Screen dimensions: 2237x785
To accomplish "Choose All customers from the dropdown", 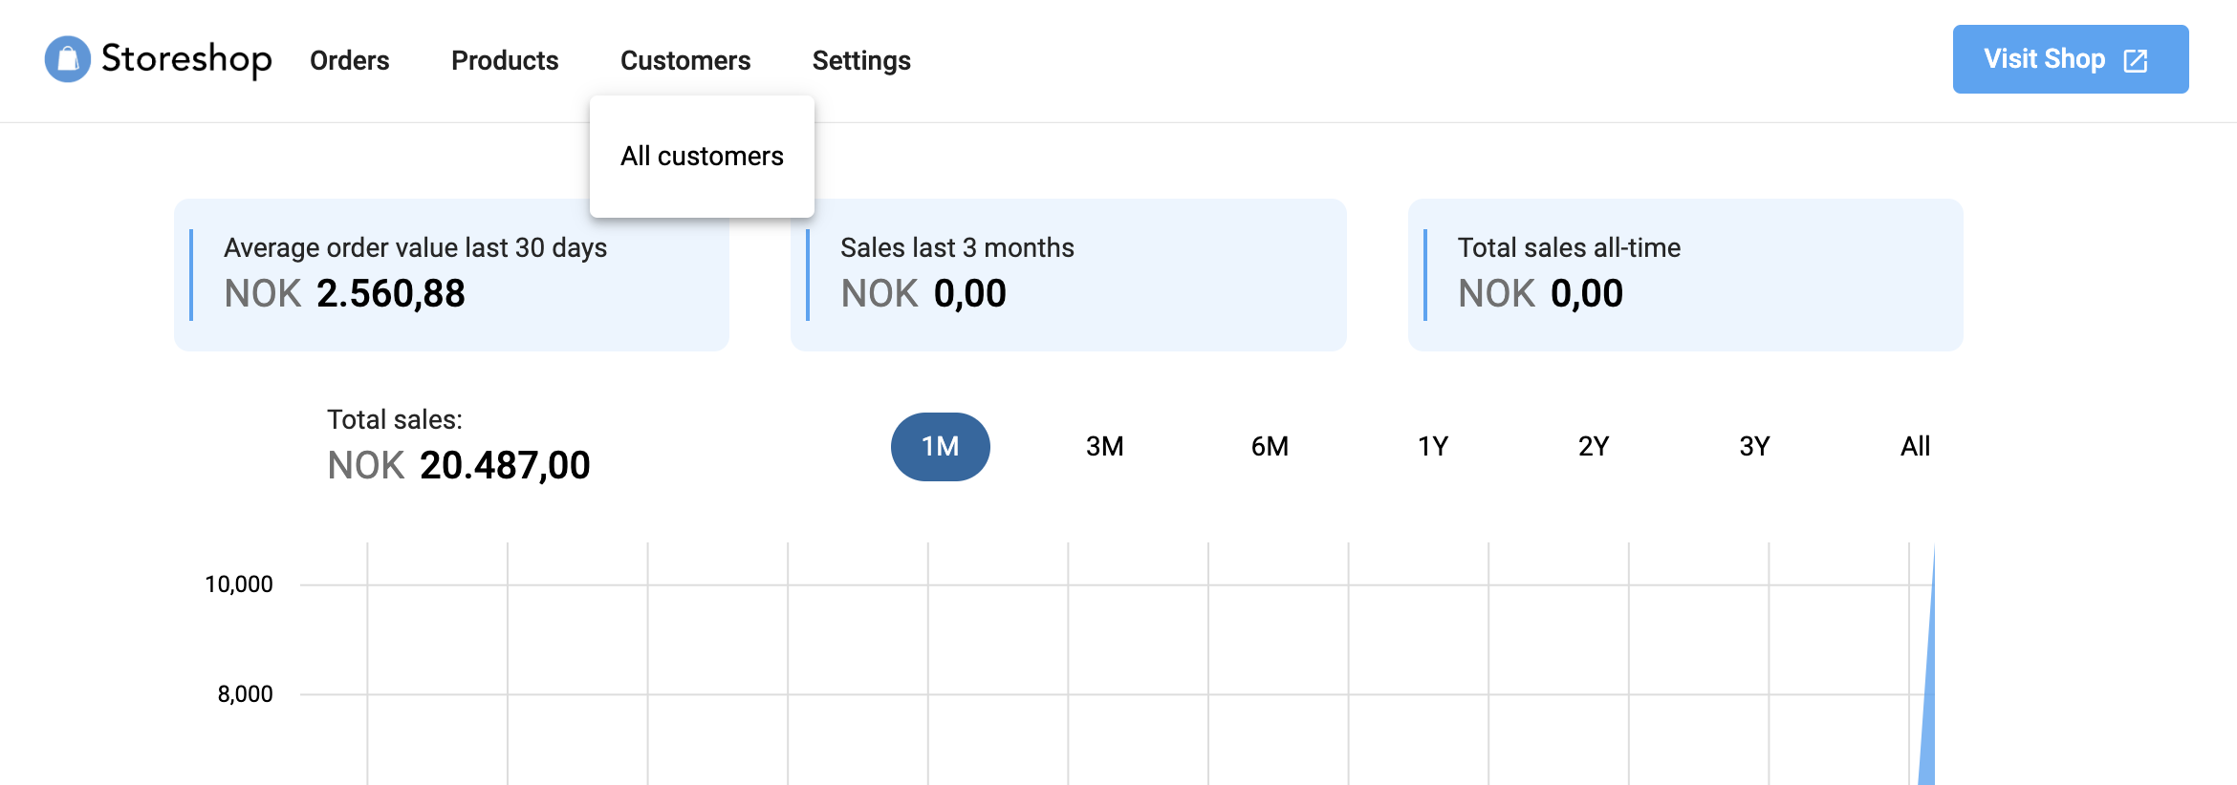I will [x=702, y=156].
